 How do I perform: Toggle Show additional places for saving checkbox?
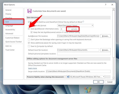tap(29, 43)
